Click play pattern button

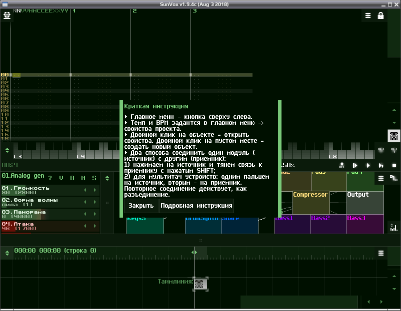381,165
